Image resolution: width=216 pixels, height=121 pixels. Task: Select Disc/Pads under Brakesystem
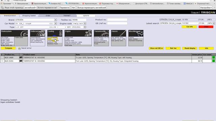4,37
